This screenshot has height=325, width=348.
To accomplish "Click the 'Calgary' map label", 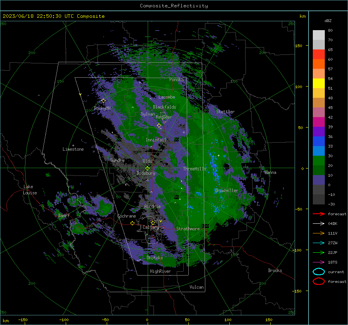I will tap(151, 227).
